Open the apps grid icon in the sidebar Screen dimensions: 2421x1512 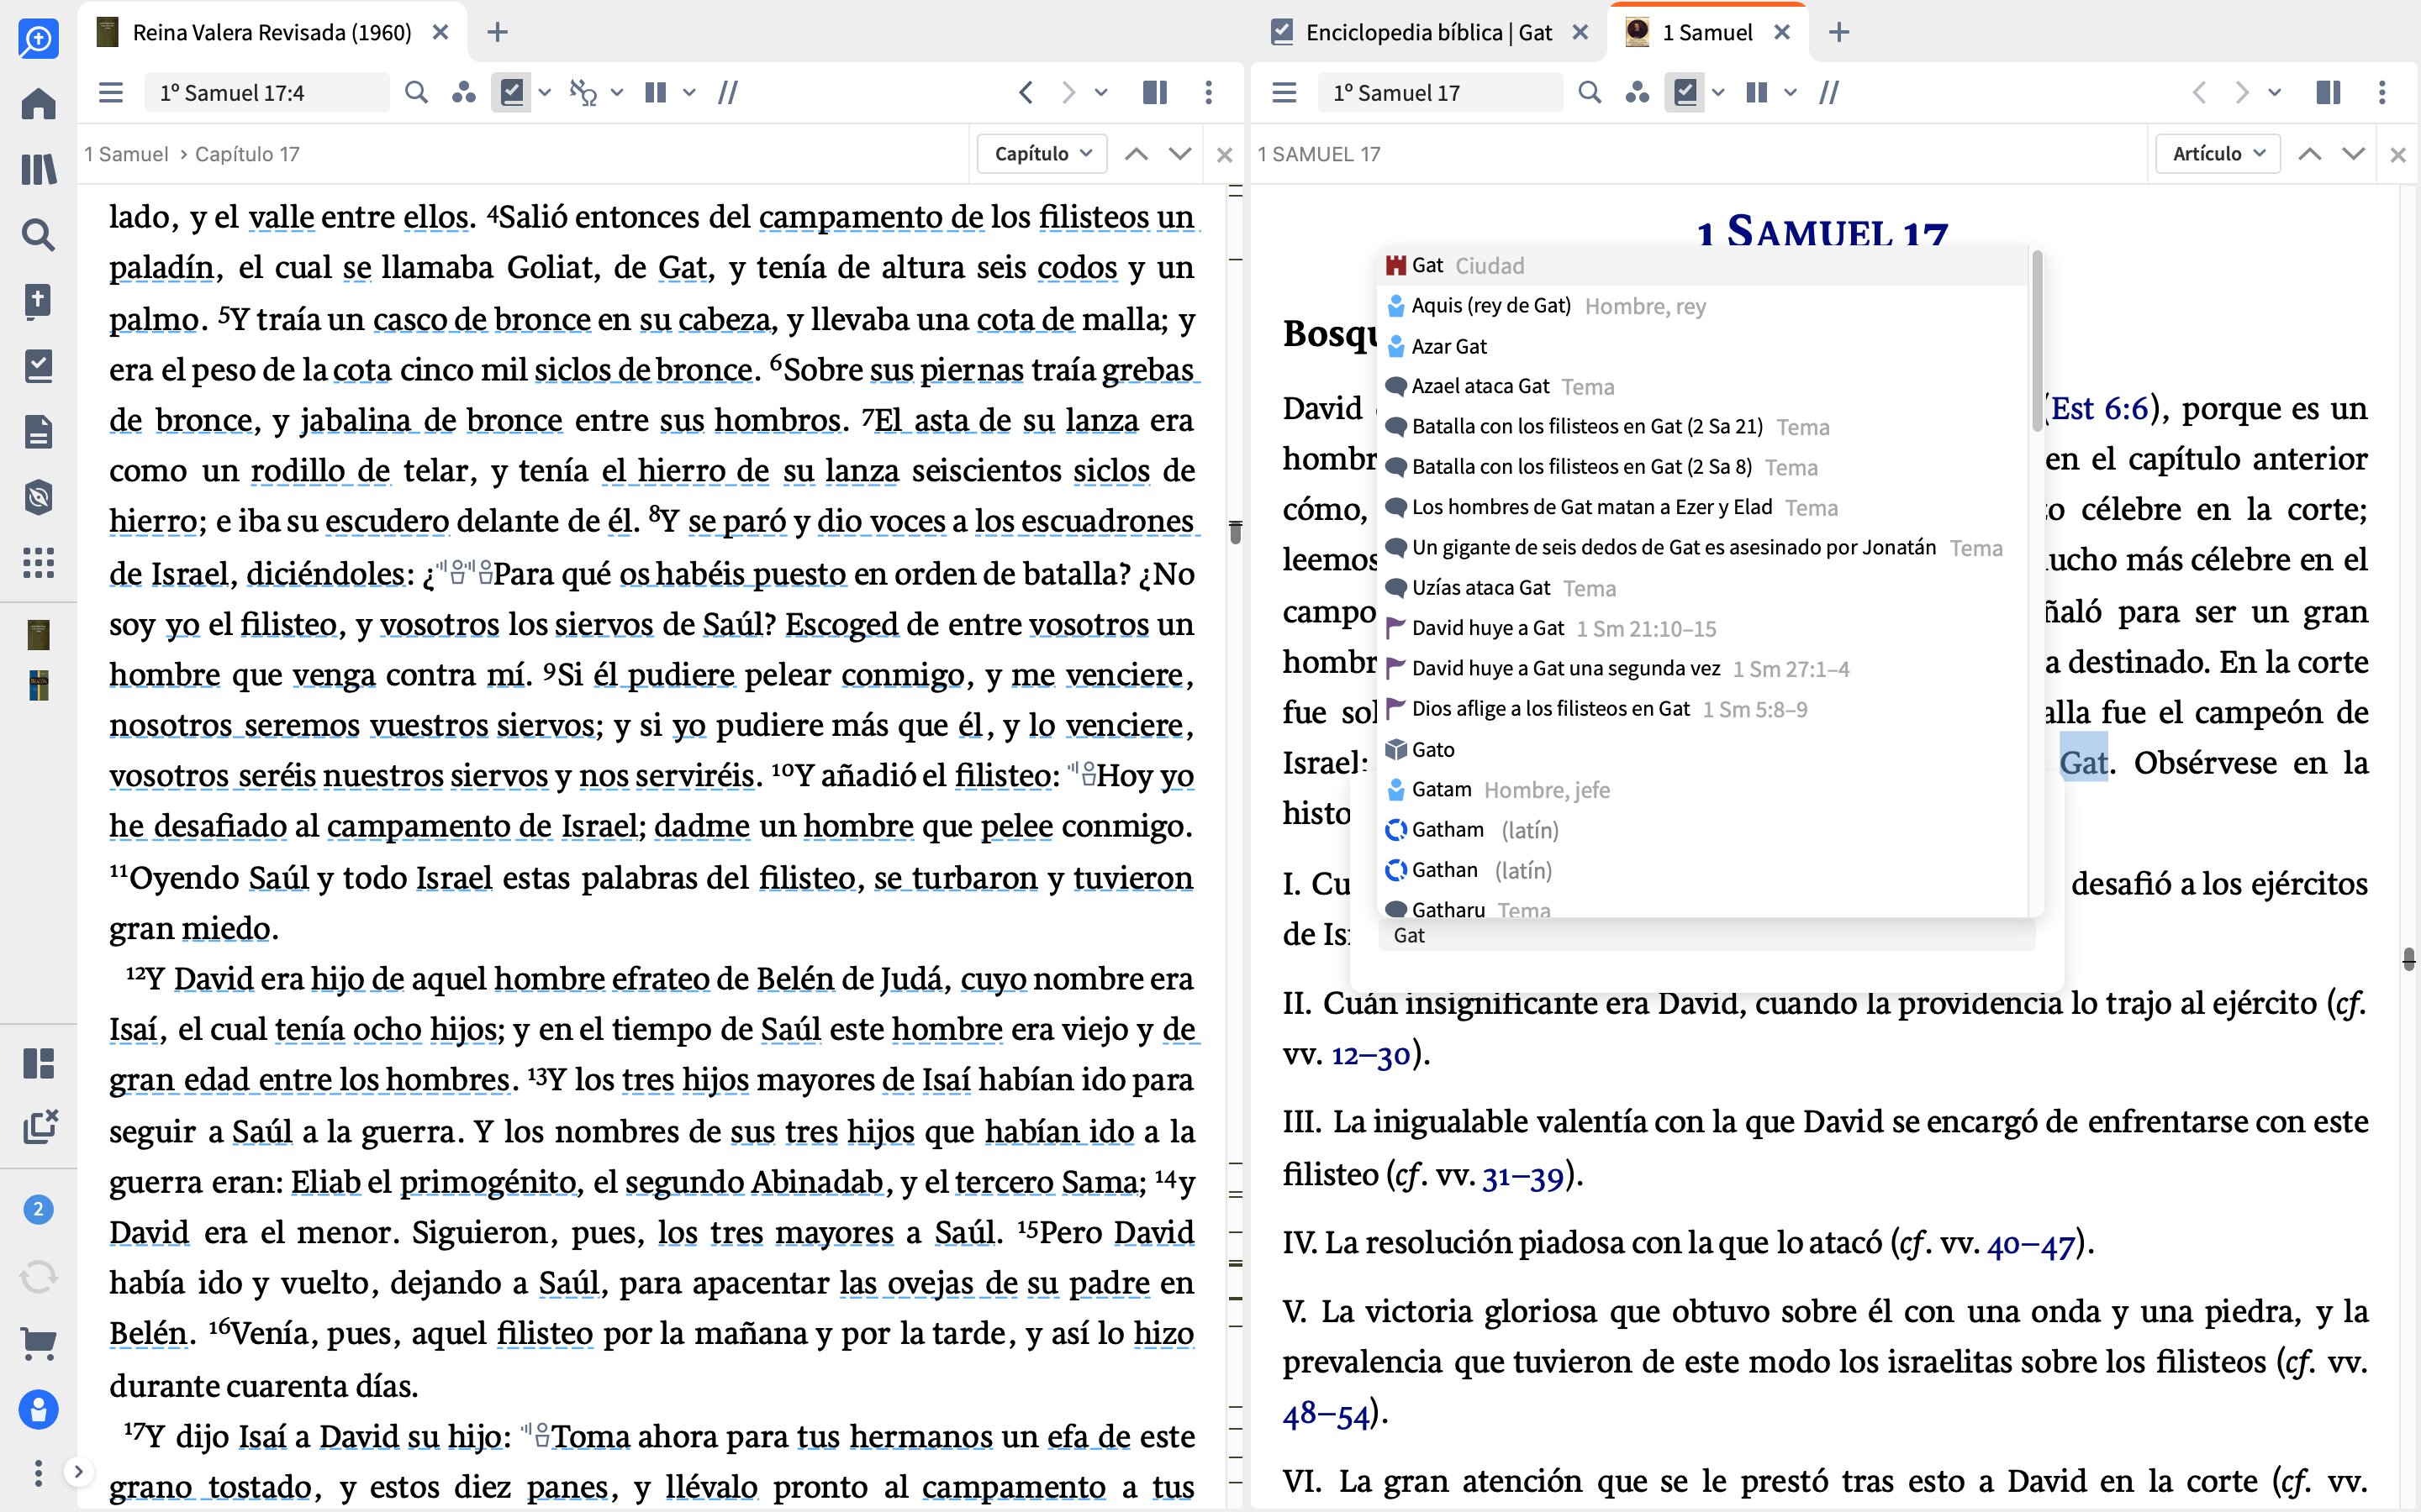coord(38,563)
